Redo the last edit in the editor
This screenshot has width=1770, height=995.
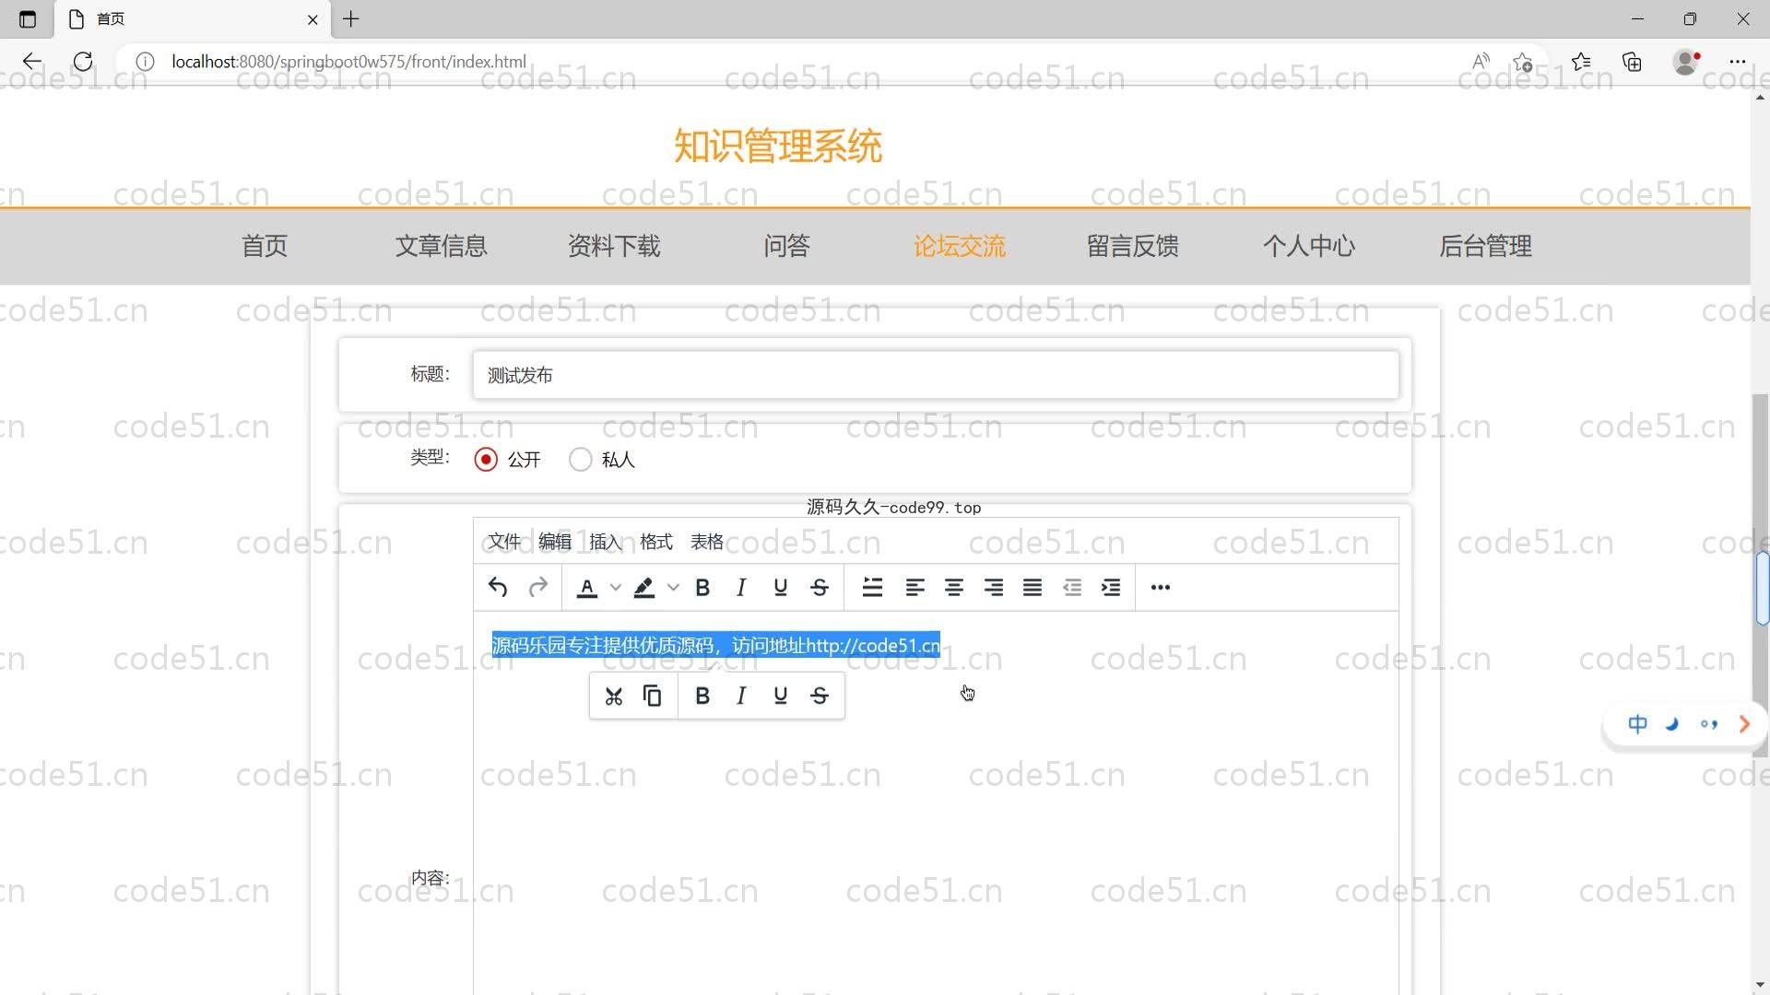tap(538, 587)
